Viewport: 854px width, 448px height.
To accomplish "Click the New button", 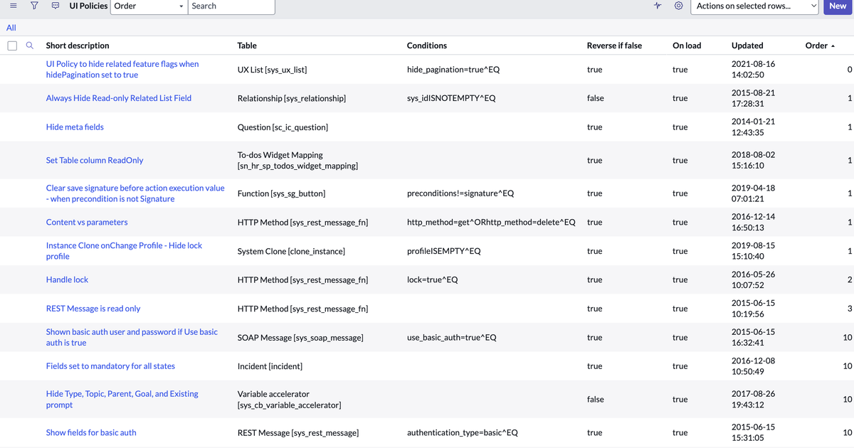I will coord(838,6).
